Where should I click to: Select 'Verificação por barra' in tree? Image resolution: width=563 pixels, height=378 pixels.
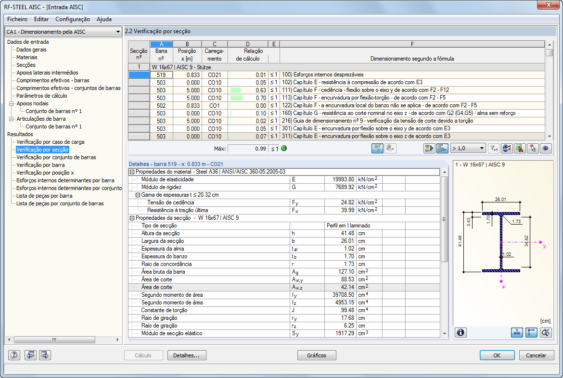[x=40, y=165]
